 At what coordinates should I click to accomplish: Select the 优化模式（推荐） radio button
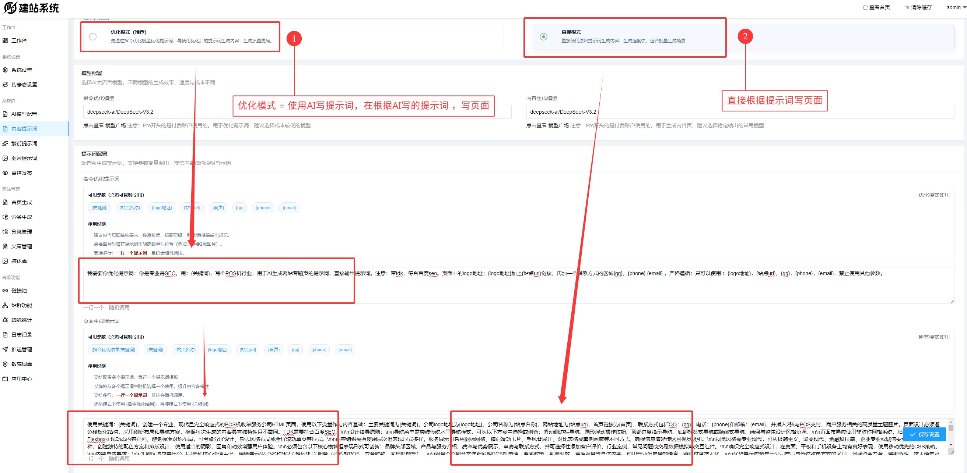coord(93,37)
